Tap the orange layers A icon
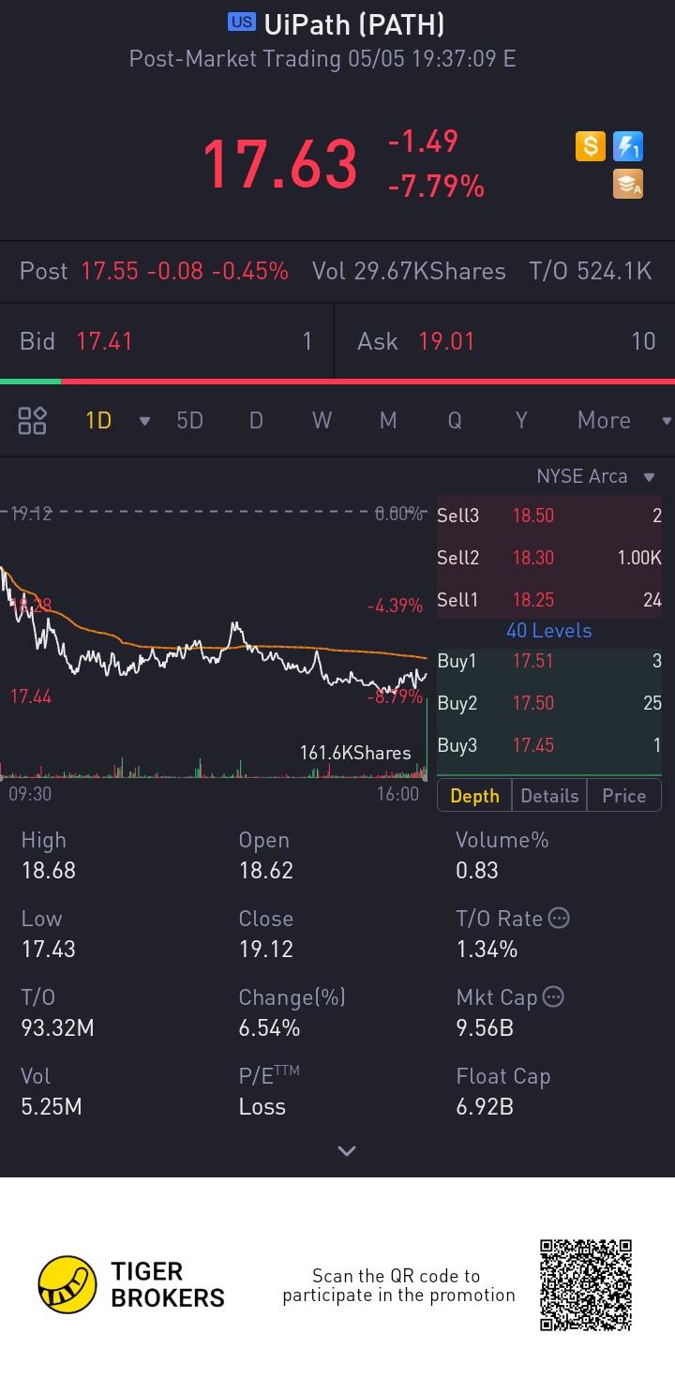This screenshot has width=675, height=1393. [x=627, y=184]
